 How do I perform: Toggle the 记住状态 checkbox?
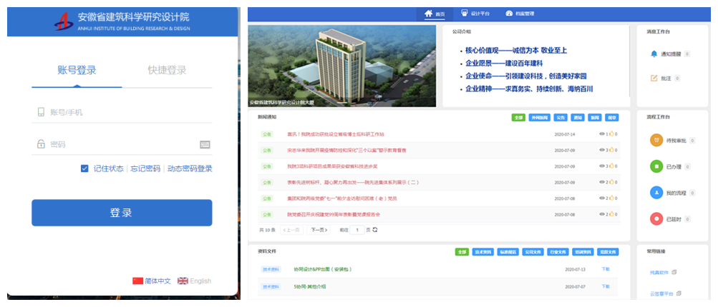coord(84,168)
